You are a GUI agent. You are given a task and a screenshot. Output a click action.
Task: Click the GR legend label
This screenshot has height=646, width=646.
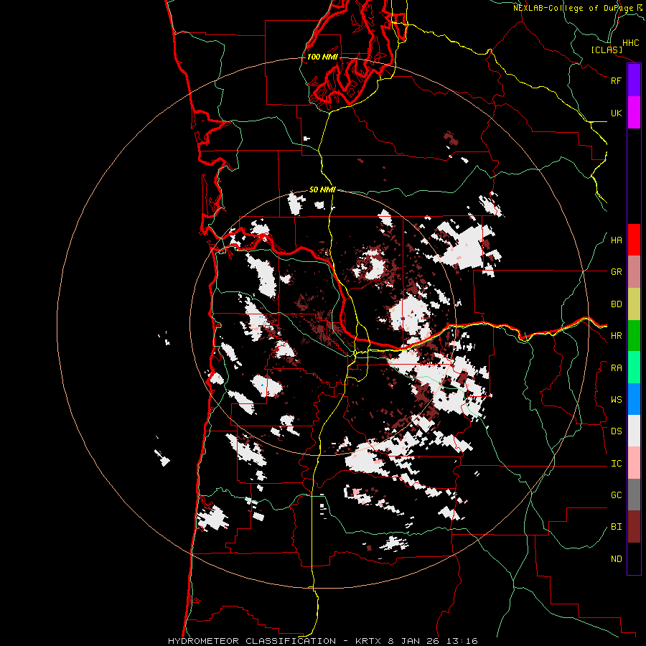[616, 272]
